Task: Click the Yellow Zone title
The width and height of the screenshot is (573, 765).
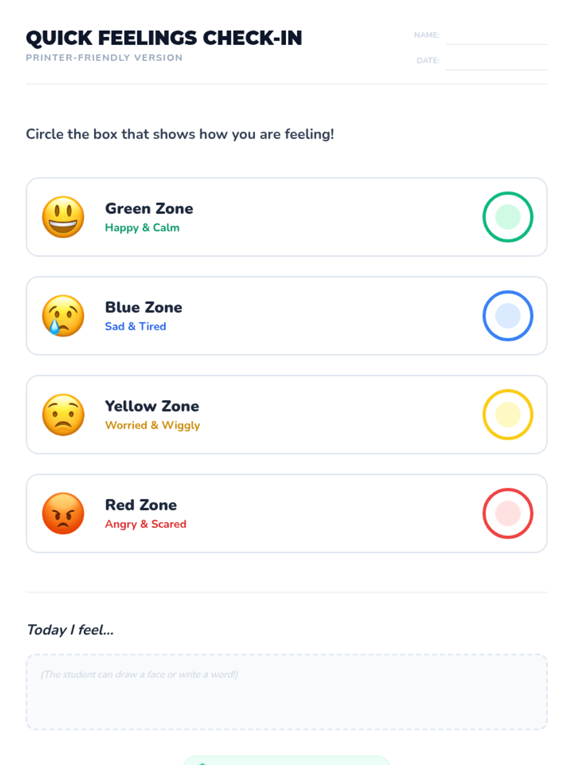Action: point(152,406)
